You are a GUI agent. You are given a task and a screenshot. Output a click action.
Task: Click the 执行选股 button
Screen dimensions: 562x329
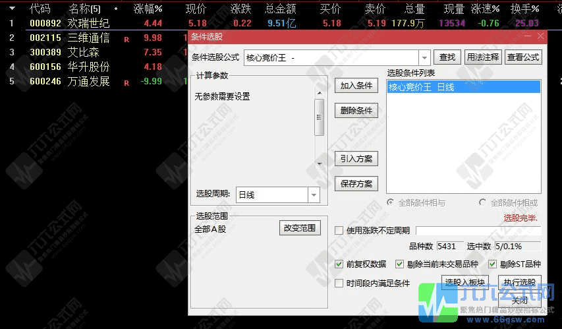[x=520, y=283]
